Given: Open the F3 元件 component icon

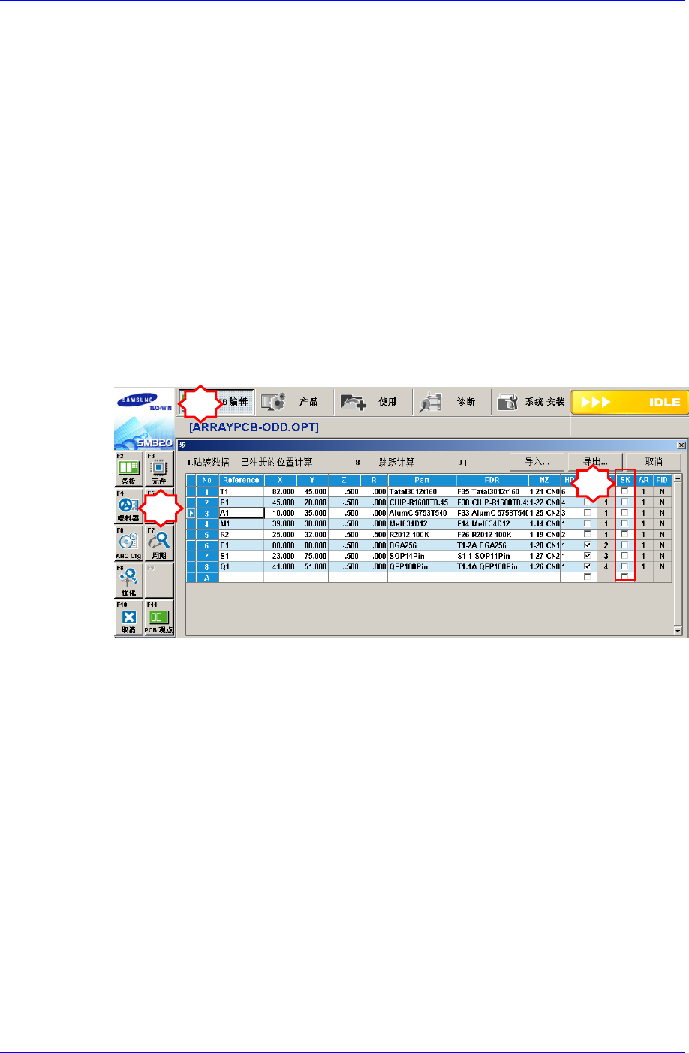Looking at the screenshot, I should 158,469.
